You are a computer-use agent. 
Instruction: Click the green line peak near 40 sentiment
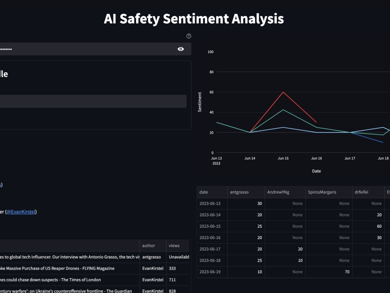283,110
